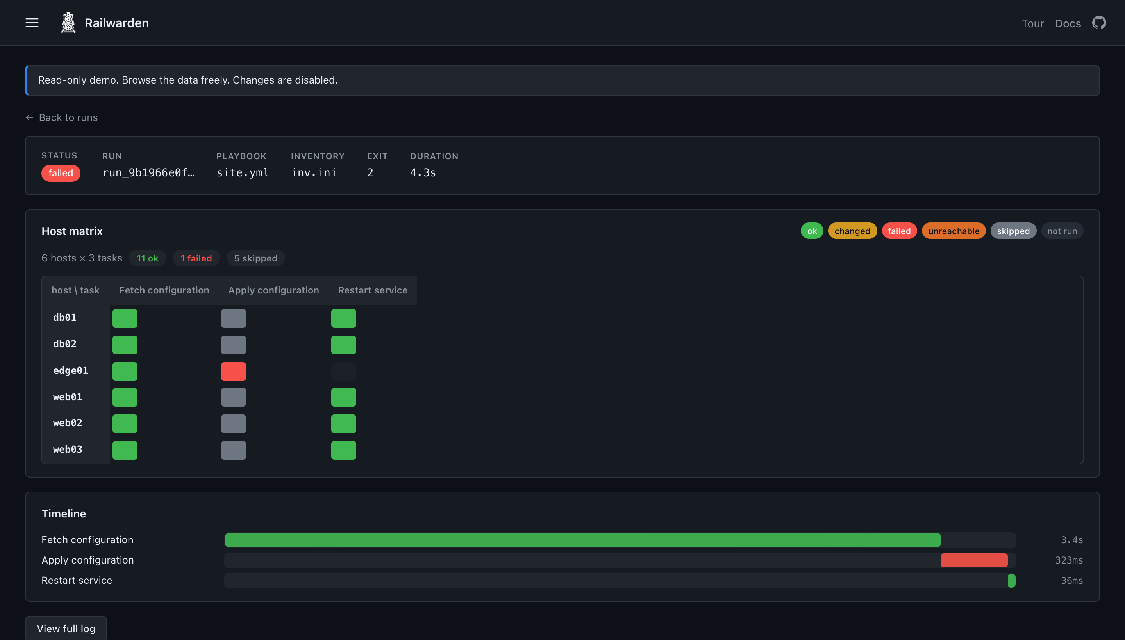This screenshot has width=1125, height=640.
Task: Click the 5 skipped summary chip
Action: [255, 258]
